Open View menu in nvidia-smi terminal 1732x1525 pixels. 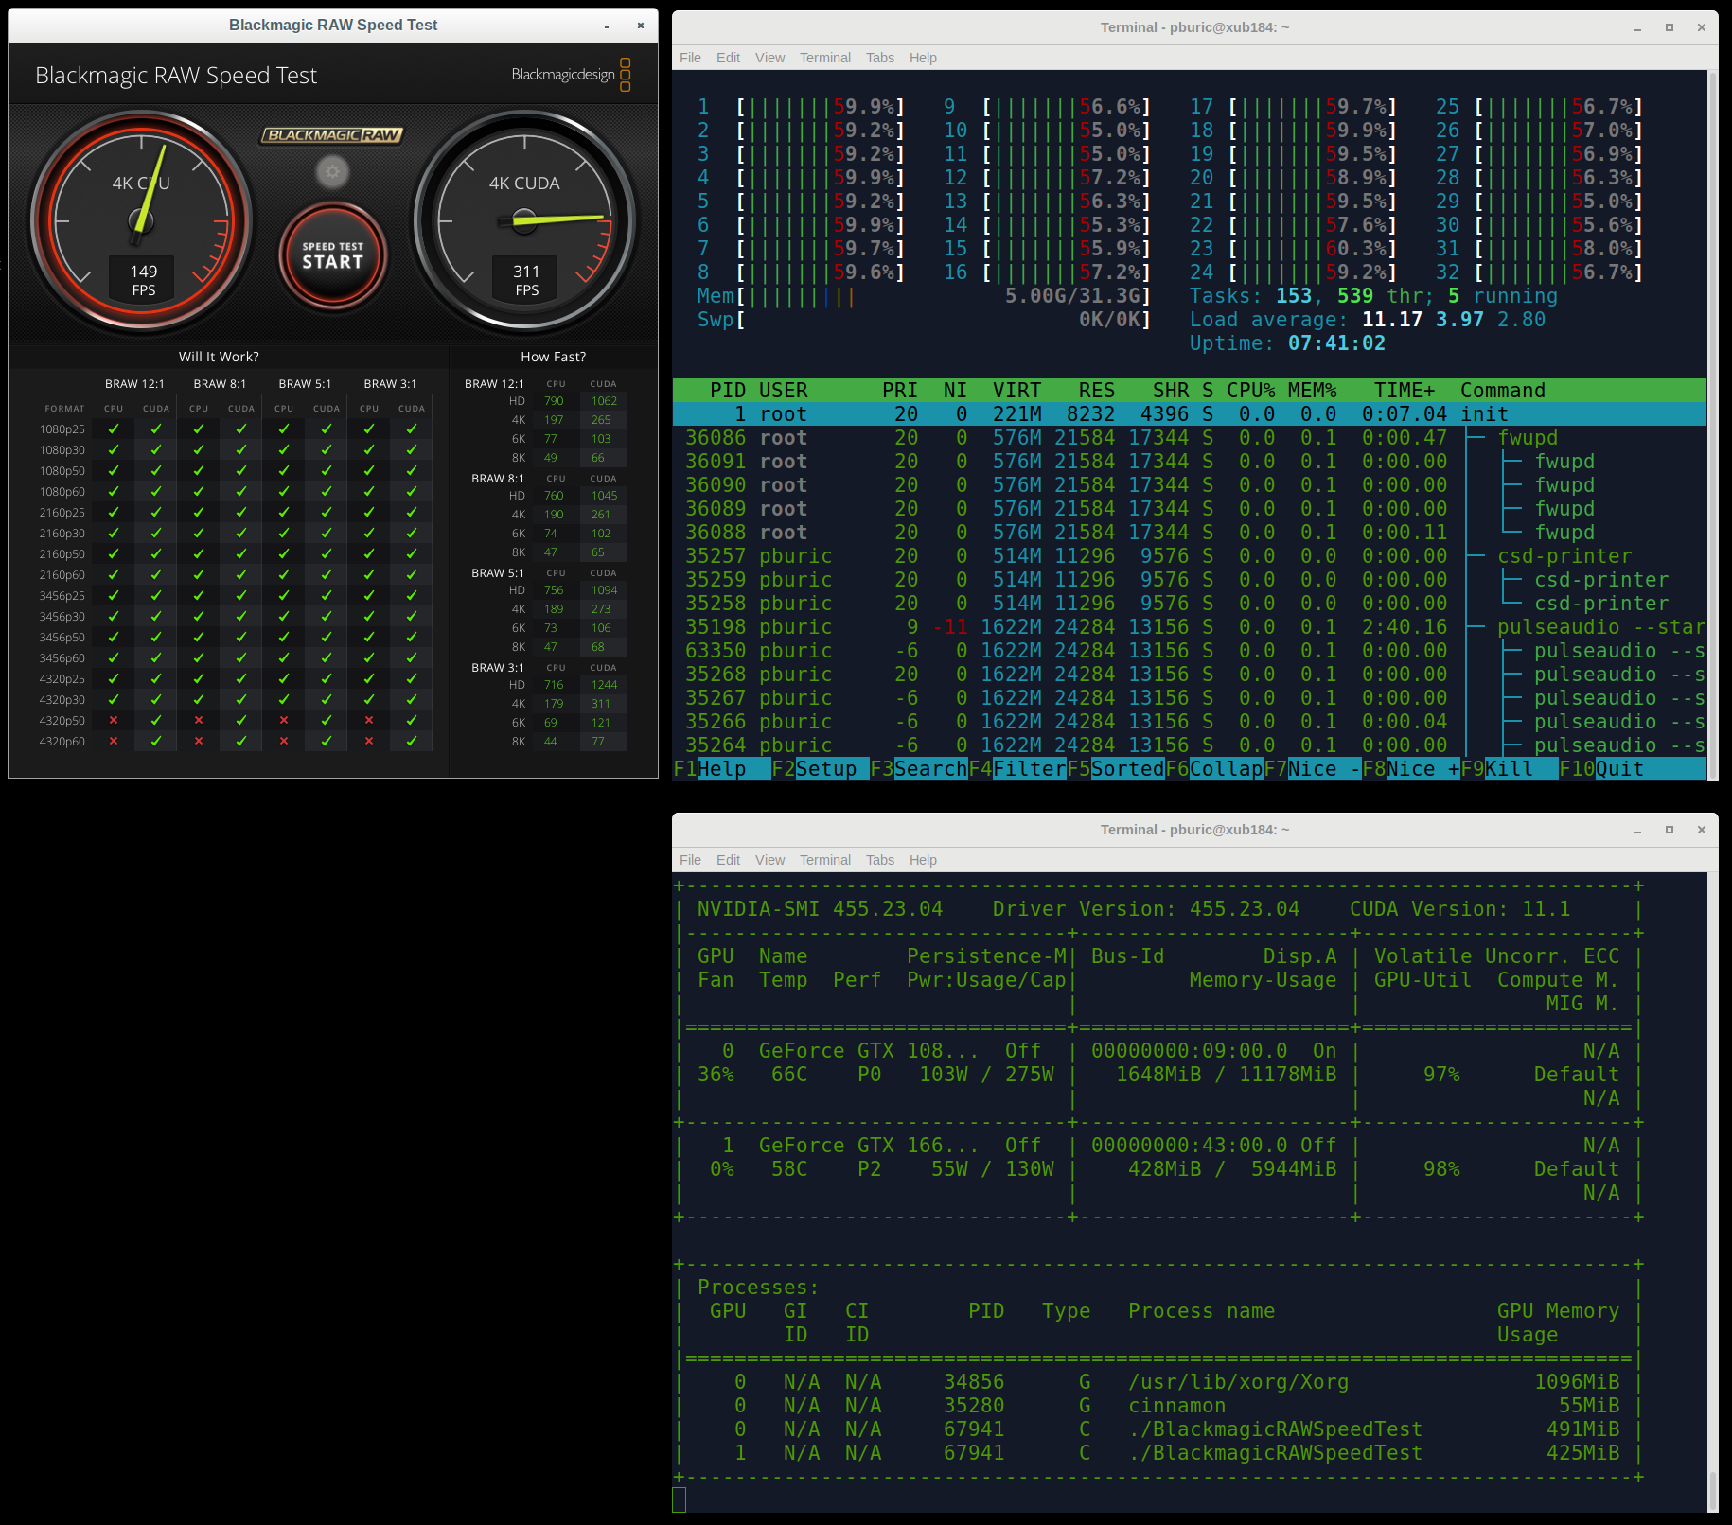[769, 860]
